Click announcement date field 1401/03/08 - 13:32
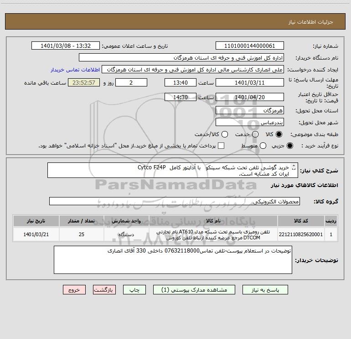The width and height of the screenshot is (351, 339). pyautogui.click(x=66, y=46)
